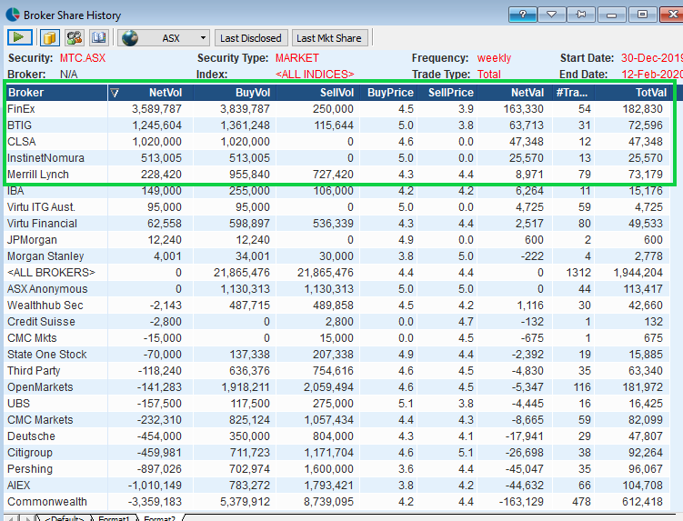
Task: Select the ASX Anonymous row
Action: 338,289
